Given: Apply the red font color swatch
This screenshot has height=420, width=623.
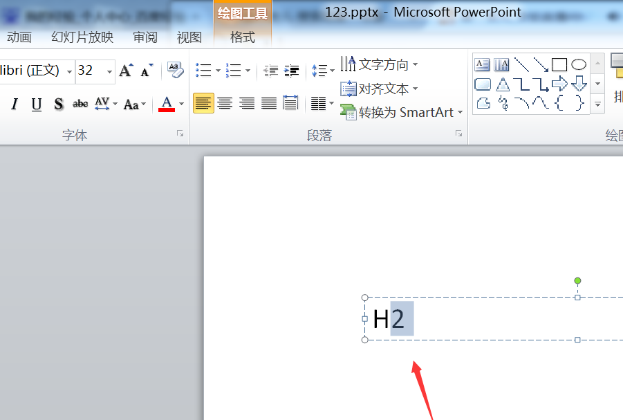Looking at the screenshot, I should coord(168,104).
